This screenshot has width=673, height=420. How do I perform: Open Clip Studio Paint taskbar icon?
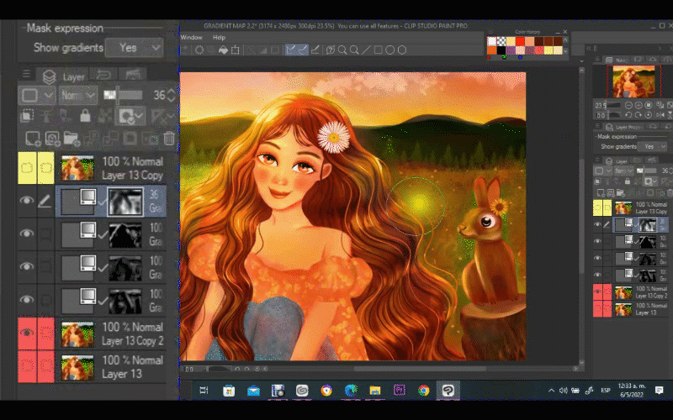pos(450,391)
